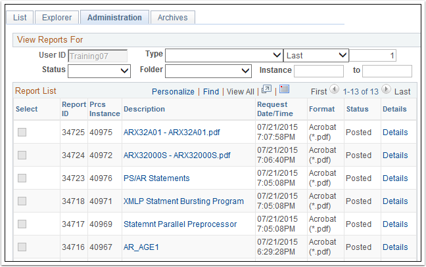Sort by Description column header
Viewport: 426px width, 267px height.
click(144, 109)
